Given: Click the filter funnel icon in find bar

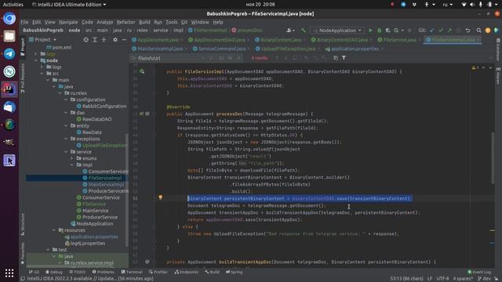Looking at the screenshot, I should [x=344, y=58].
